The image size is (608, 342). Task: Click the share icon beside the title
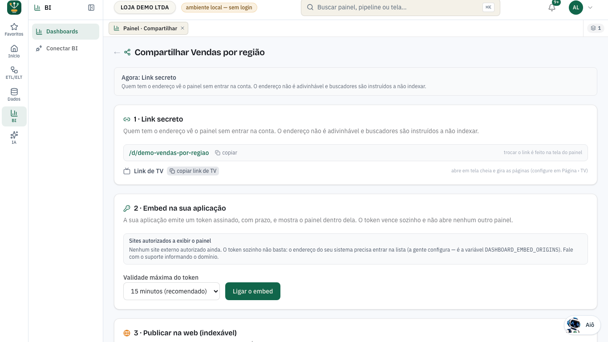click(127, 53)
